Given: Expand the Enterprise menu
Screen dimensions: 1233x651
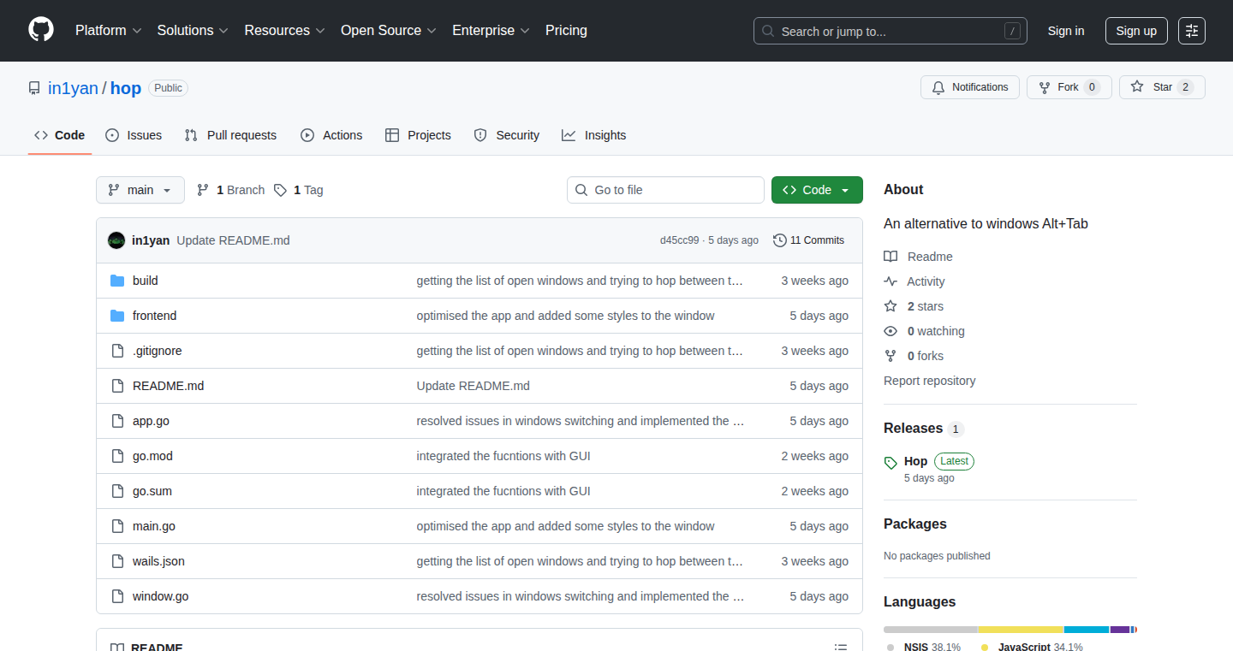Looking at the screenshot, I should (x=491, y=30).
